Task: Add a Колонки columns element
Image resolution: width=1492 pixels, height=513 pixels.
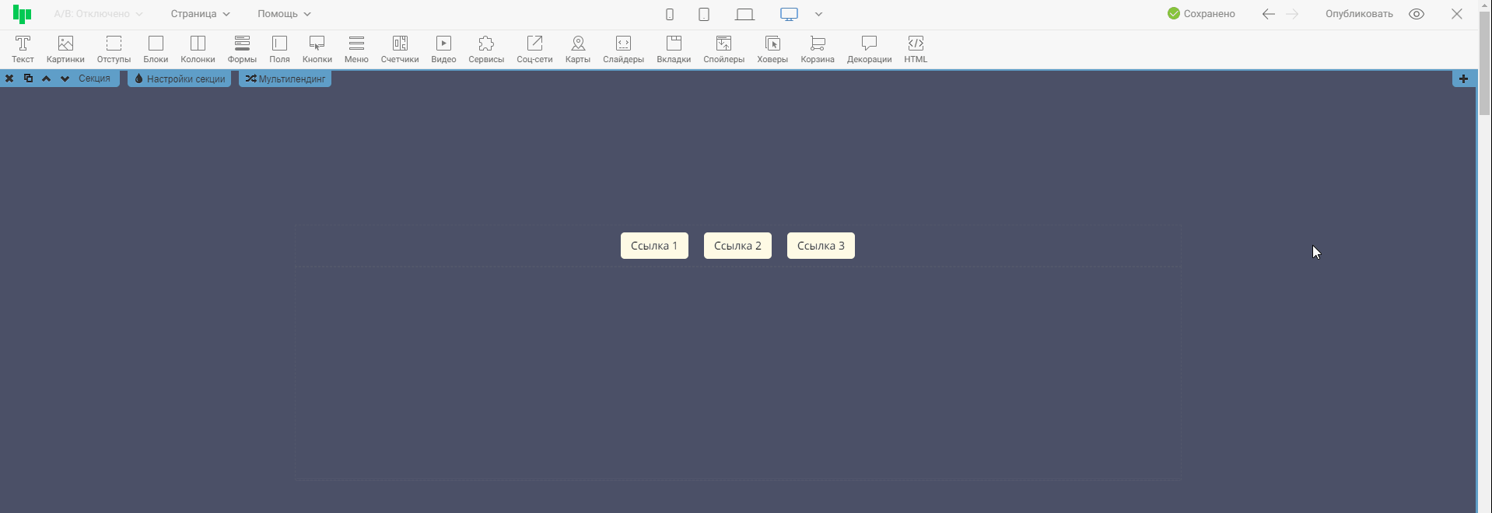Action: [x=198, y=49]
